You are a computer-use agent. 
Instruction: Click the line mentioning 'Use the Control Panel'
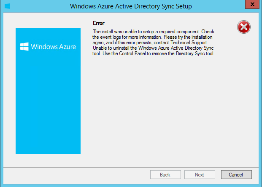154,53
